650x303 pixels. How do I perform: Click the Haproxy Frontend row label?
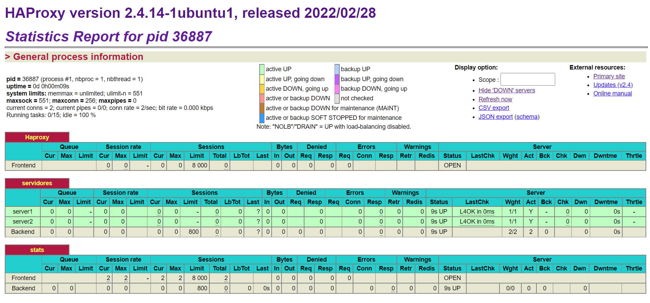pyautogui.click(x=23, y=165)
